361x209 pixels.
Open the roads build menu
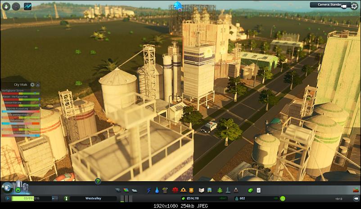point(118,190)
